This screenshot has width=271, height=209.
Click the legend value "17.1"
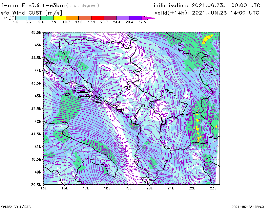[x=91, y=22]
